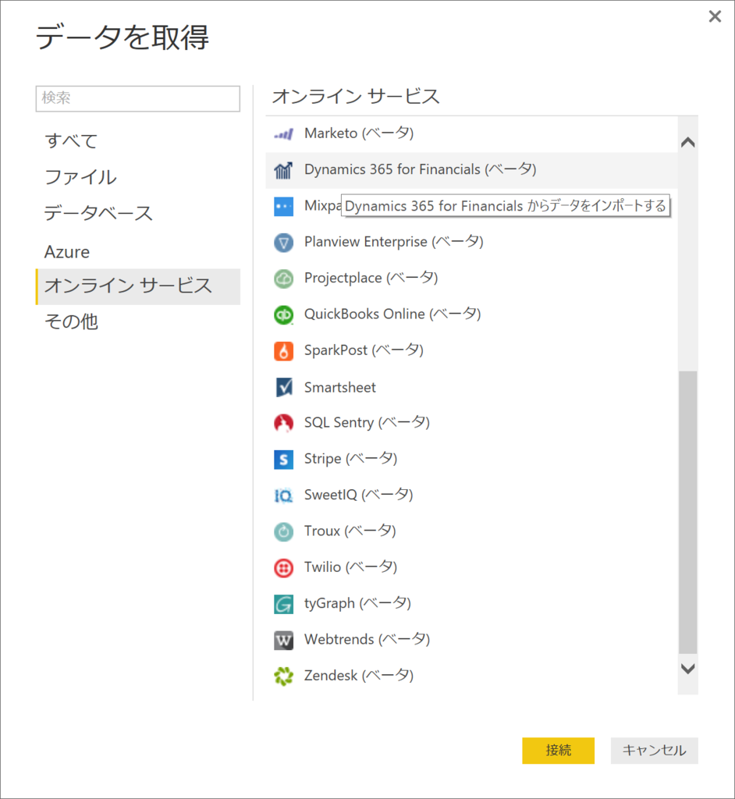Image resolution: width=735 pixels, height=799 pixels.
Task: Select Planview Enterprise (ベータ) text
Action: click(393, 242)
